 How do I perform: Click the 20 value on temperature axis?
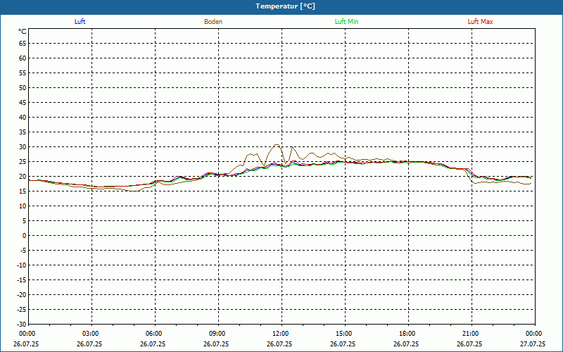[23, 177]
